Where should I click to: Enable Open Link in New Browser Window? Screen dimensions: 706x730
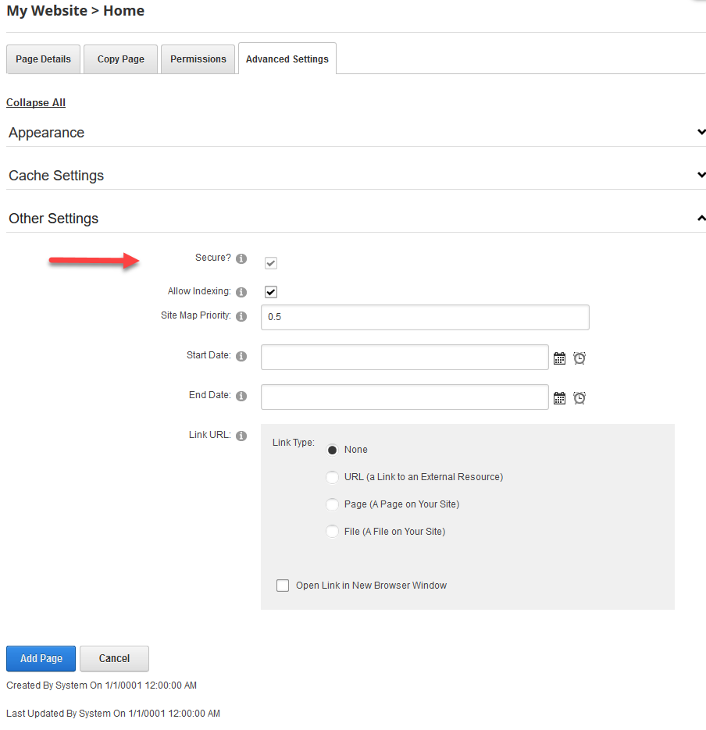282,585
